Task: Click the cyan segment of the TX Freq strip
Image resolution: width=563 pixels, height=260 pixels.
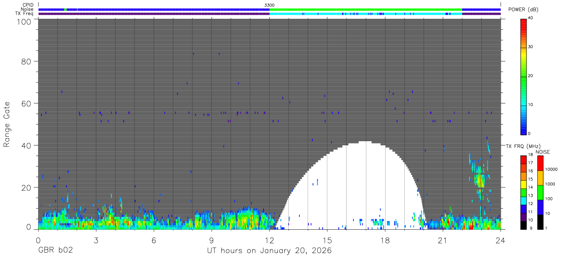Action: (366, 14)
